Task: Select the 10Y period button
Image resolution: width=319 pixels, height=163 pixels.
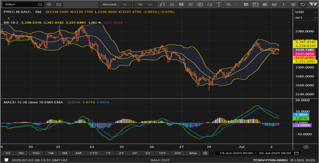Action: pyautogui.click(x=162, y=153)
